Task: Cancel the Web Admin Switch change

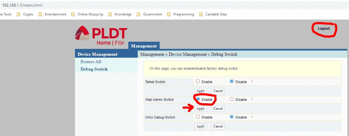Action: tap(218, 109)
